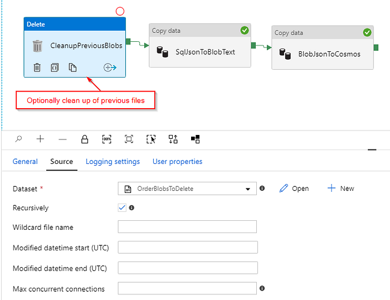Reset zoom to 100%

pos(107,139)
